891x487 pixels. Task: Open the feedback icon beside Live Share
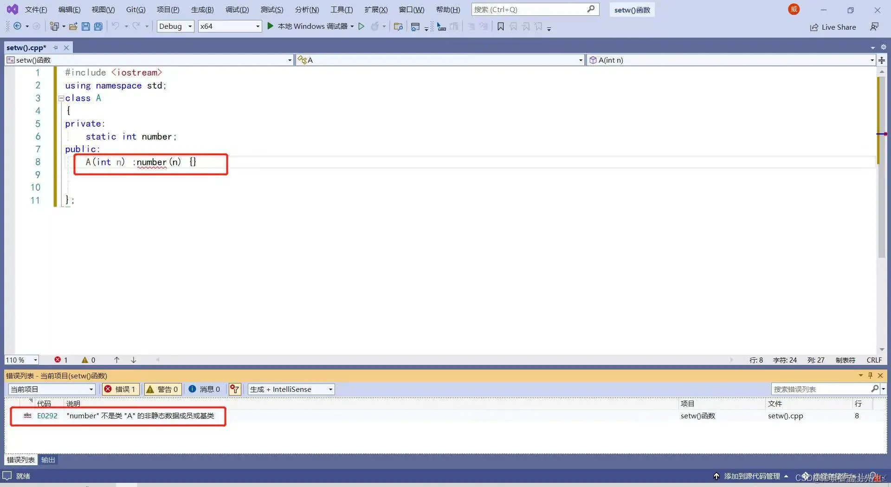874,27
